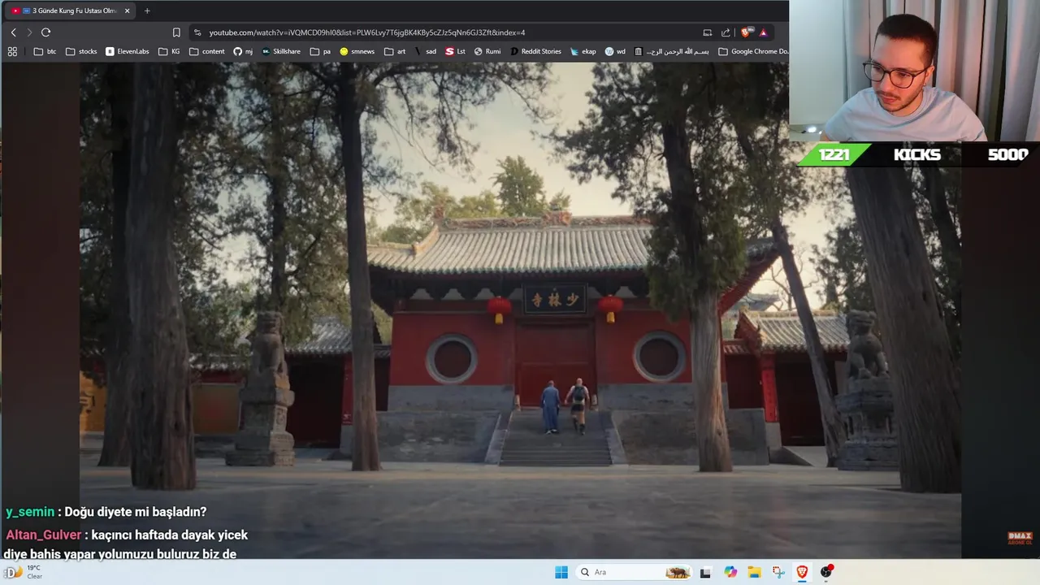Click chat username y_semin
Screen dimensions: 1040x585
pos(30,512)
